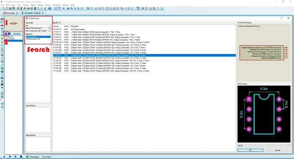The height and width of the screenshot is (159, 294).
Task: Toggle the grid display toolbar icon
Action: pyautogui.click(x=59, y=9)
